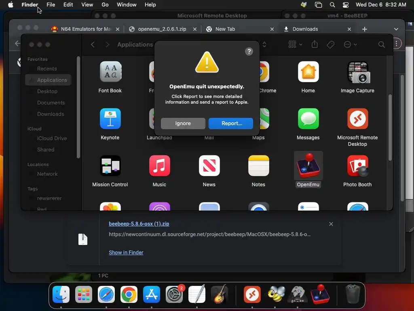The height and width of the screenshot is (311, 414).
Task: Open the Home app icon
Action: [x=308, y=72]
